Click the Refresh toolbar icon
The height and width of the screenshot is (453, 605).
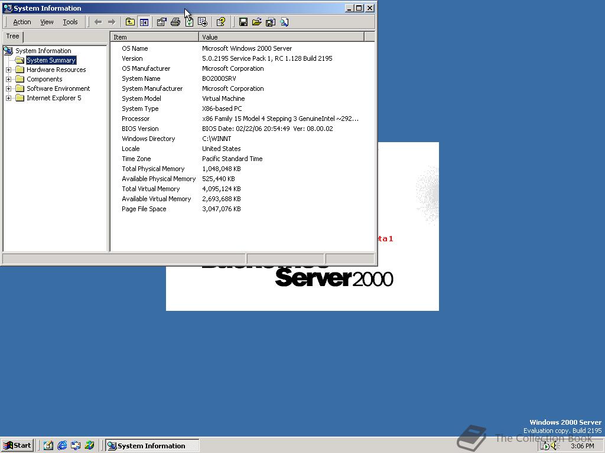coord(189,22)
